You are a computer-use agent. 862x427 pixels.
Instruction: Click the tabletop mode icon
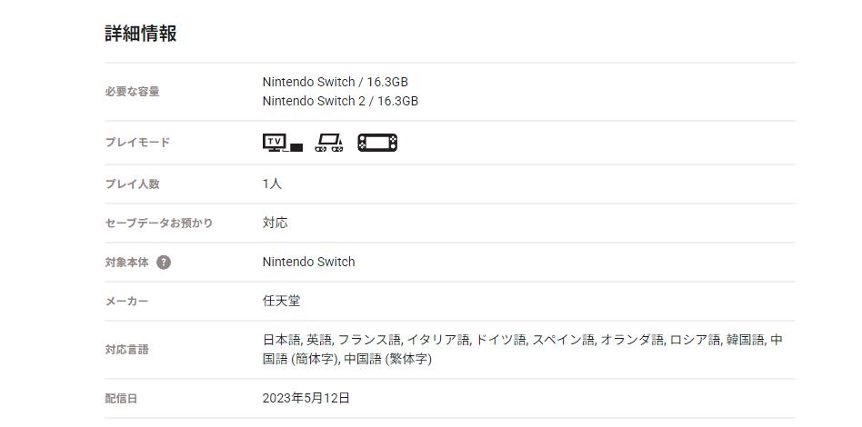click(328, 143)
